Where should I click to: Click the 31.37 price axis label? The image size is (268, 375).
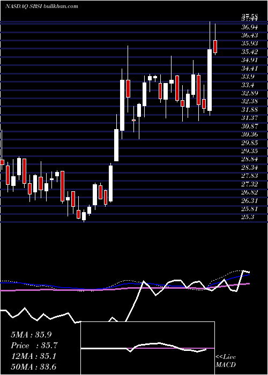pyautogui.click(x=249, y=118)
